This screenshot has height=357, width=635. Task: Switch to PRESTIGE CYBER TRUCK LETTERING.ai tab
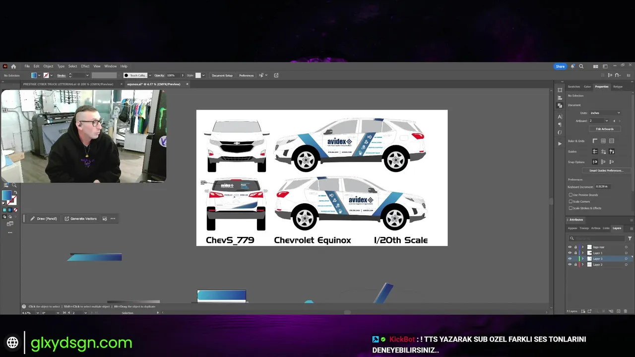pyautogui.click(x=68, y=84)
